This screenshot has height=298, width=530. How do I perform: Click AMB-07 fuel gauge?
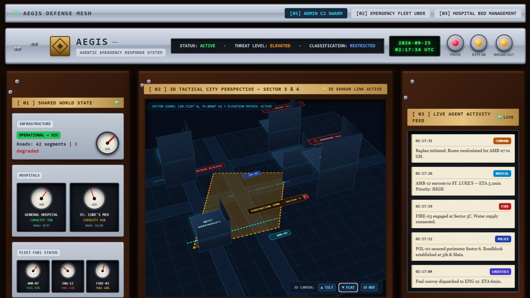click(x=33, y=271)
